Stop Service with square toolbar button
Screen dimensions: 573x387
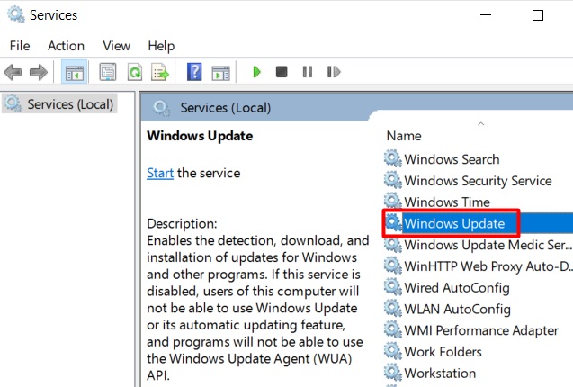pos(282,72)
